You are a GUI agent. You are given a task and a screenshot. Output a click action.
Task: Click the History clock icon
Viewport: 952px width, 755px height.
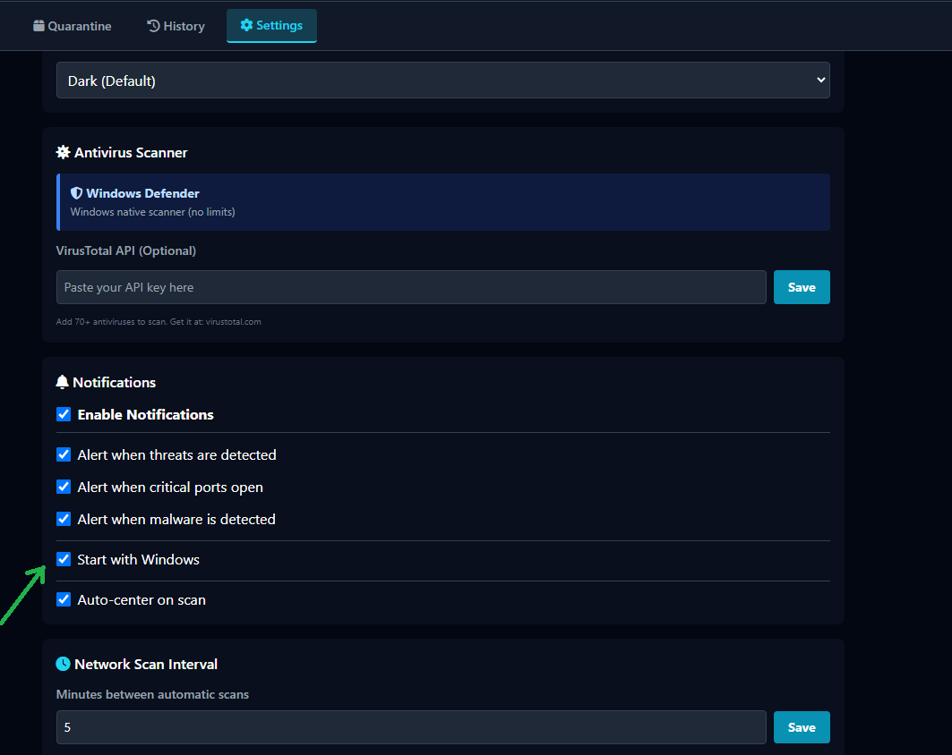click(154, 25)
